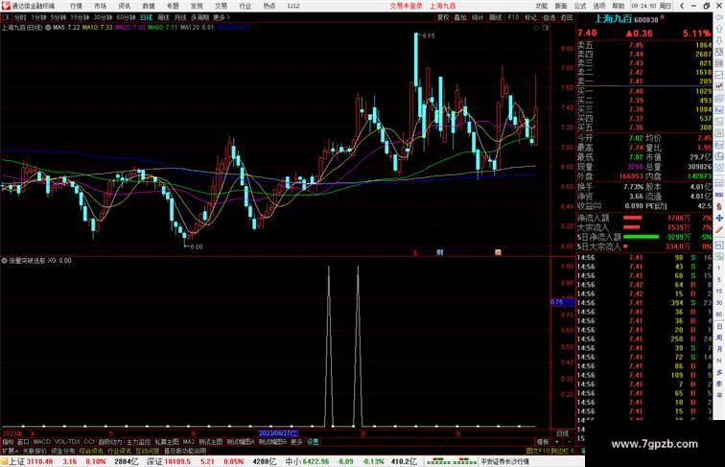Screen dimensions: 725x467
Task: Click the 复权 toolbar button
Action: 443,17
